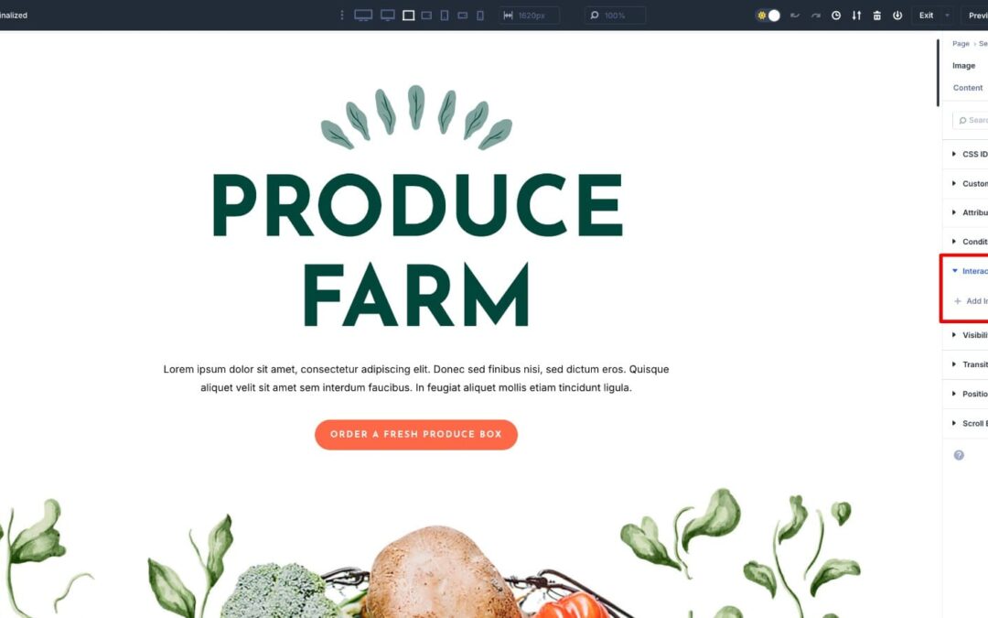Viewport: 988px width, 618px height.
Task: Click the help question mark icon
Action: click(959, 455)
